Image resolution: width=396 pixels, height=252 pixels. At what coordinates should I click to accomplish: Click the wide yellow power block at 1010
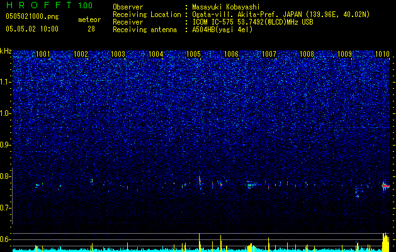pos(386,242)
